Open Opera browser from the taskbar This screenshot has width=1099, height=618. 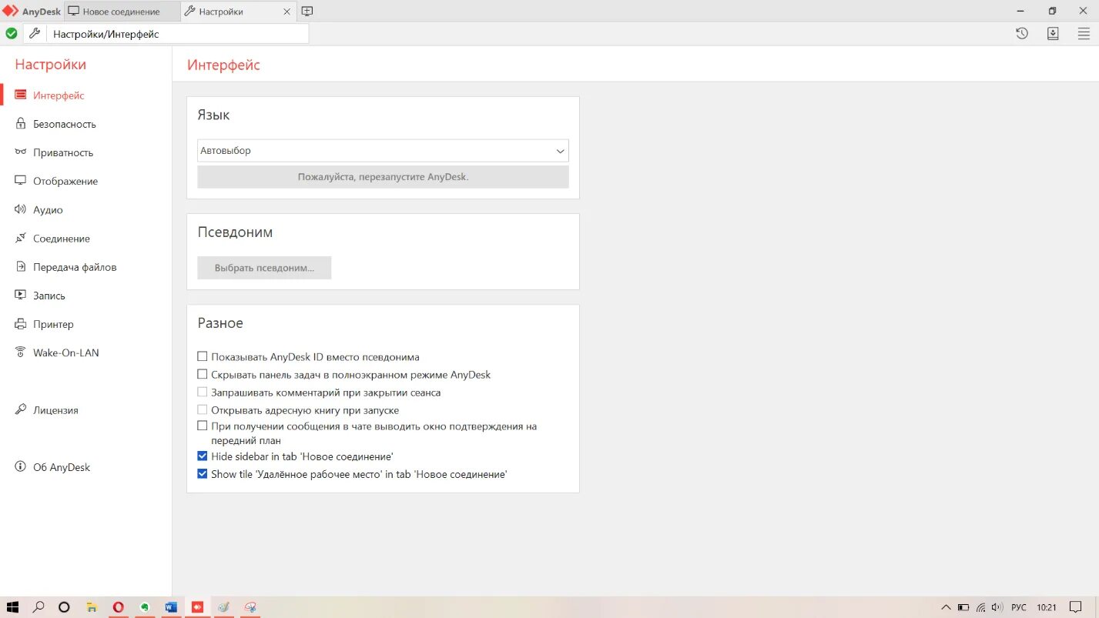tap(118, 607)
